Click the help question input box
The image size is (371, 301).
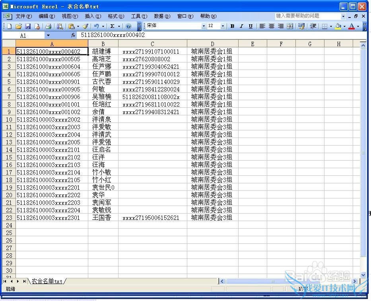click(307, 16)
